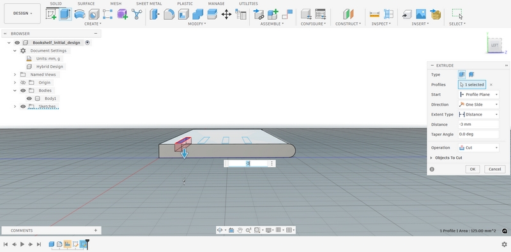Image resolution: width=511 pixels, height=252 pixels.
Task: Hide Body1 using its eye icon
Action: pyautogui.click(x=29, y=99)
